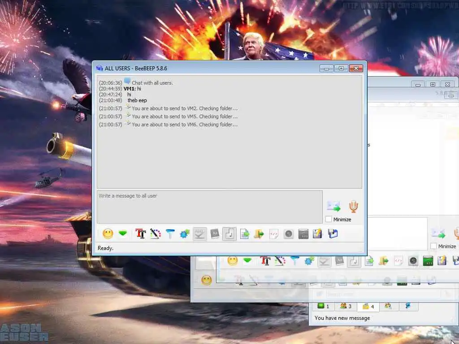Click gray window icon in front toolbar
Screen dimensions: 459x344
click(303, 234)
